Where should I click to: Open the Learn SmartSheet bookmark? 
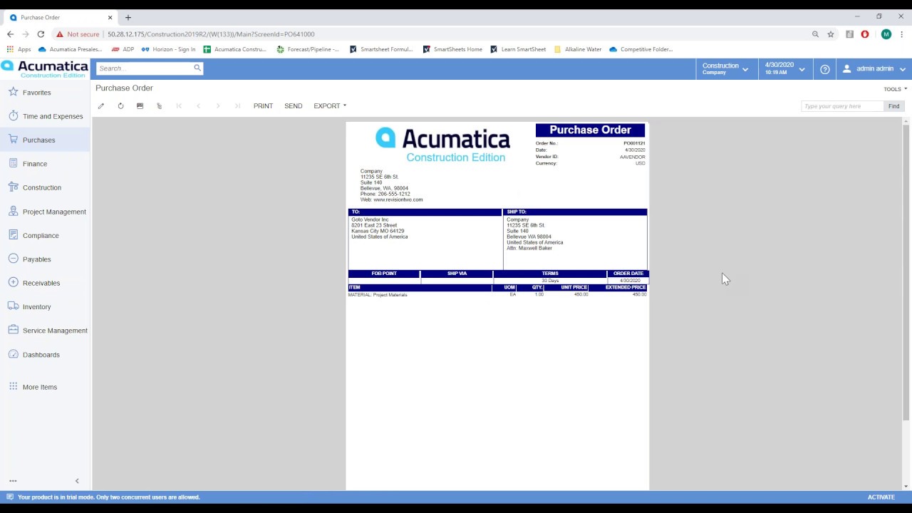518,49
